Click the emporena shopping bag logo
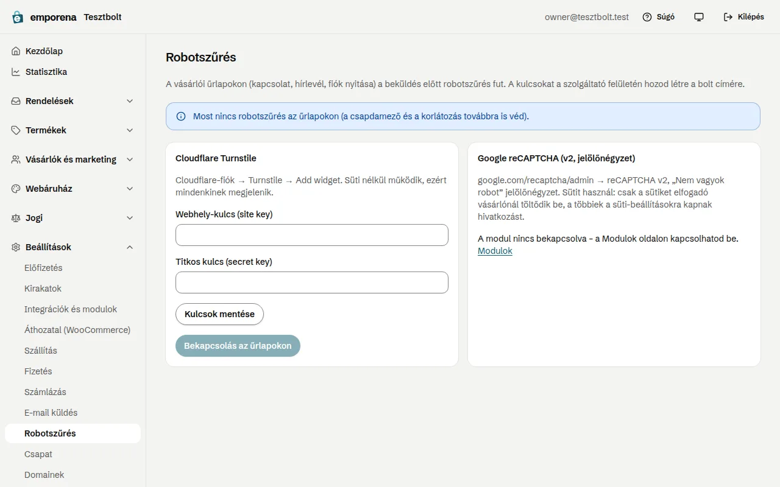This screenshot has height=487, width=780. (18, 17)
